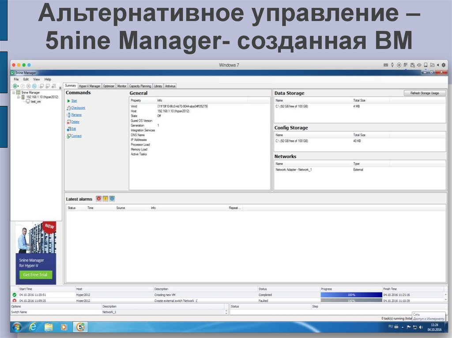The width and height of the screenshot is (452, 338).
Task: Toggle the yellow warning alarms filter
Action: pyautogui.click(x=105, y=199)
